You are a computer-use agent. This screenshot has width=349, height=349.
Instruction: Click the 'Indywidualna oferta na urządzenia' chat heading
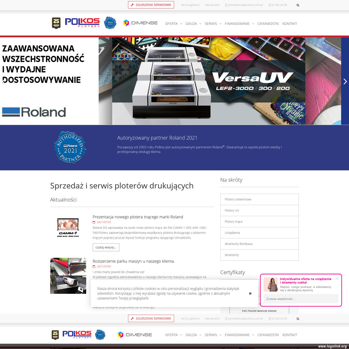tap(306, 281)
